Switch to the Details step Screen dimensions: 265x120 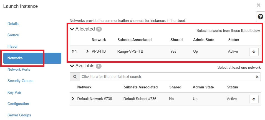[13, 24]
